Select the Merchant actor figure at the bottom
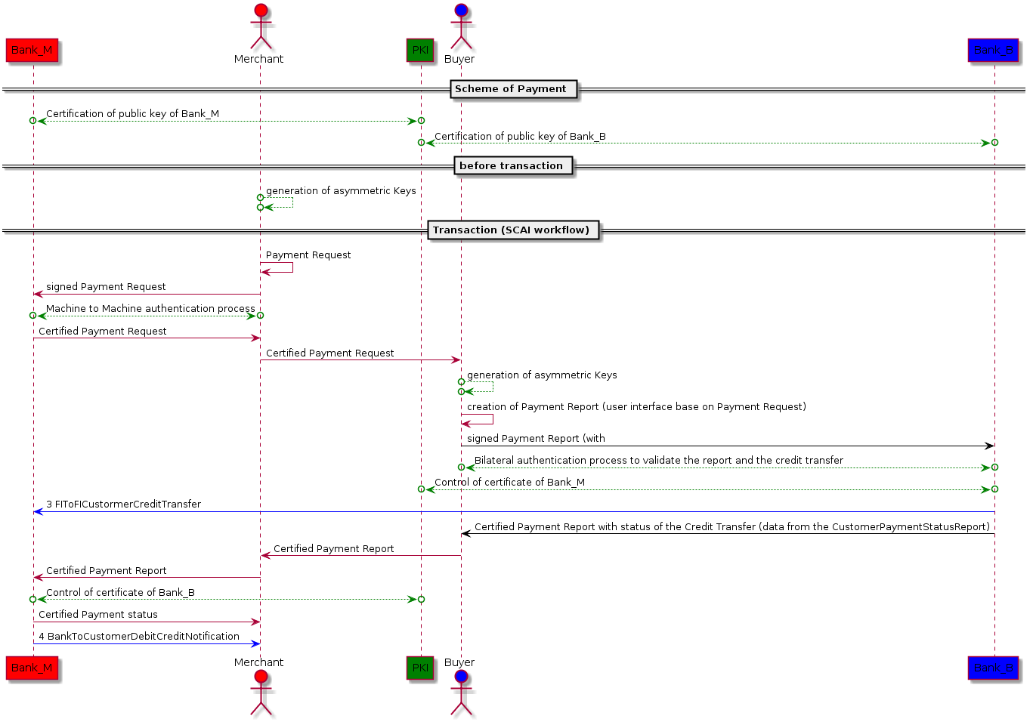Image resolution: width=1033 pixels, height=722 pixels. tap(261, 692)
